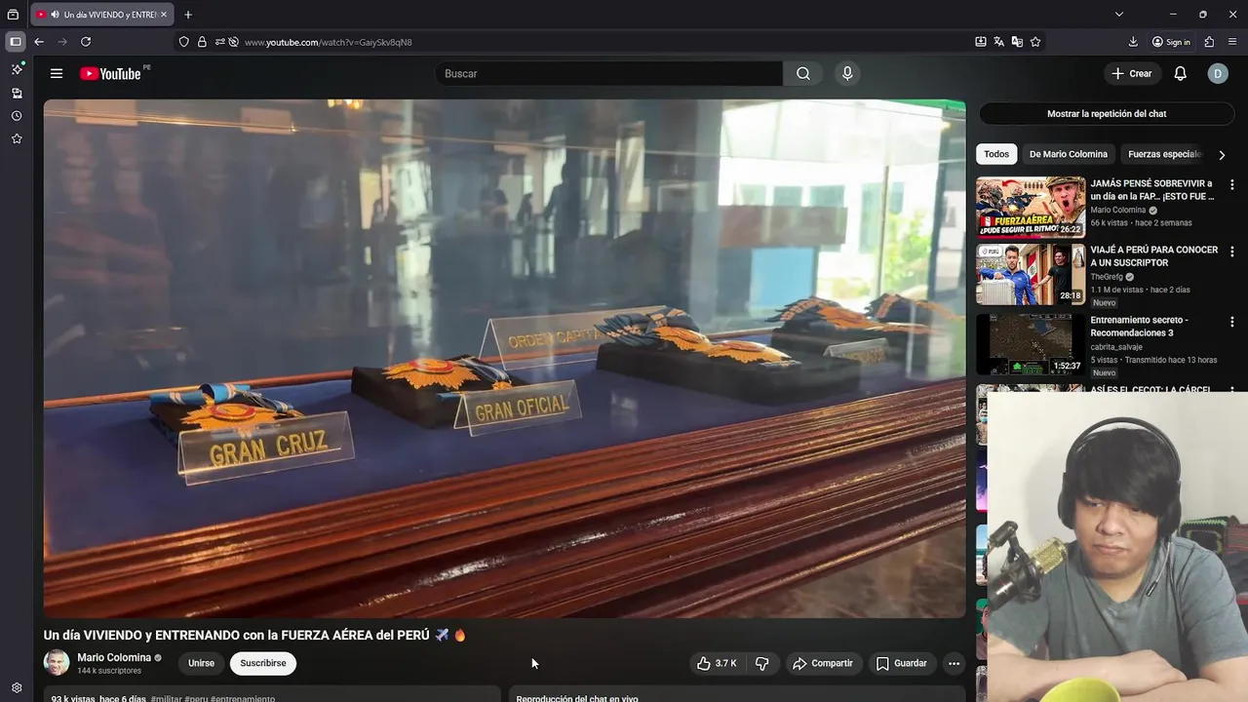Open the downloads panel
Viewport: 1248px width, 702px height.
[x=1133, y=42]
